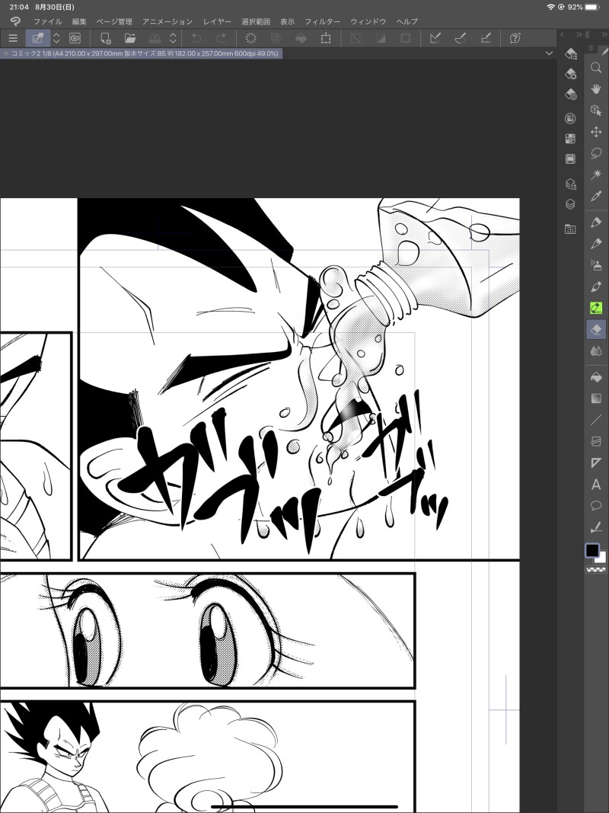The height and width of the screenshot is (813, 609).
Task: Select the Zoom magnifier tool
Action: [x=595, y=67]
